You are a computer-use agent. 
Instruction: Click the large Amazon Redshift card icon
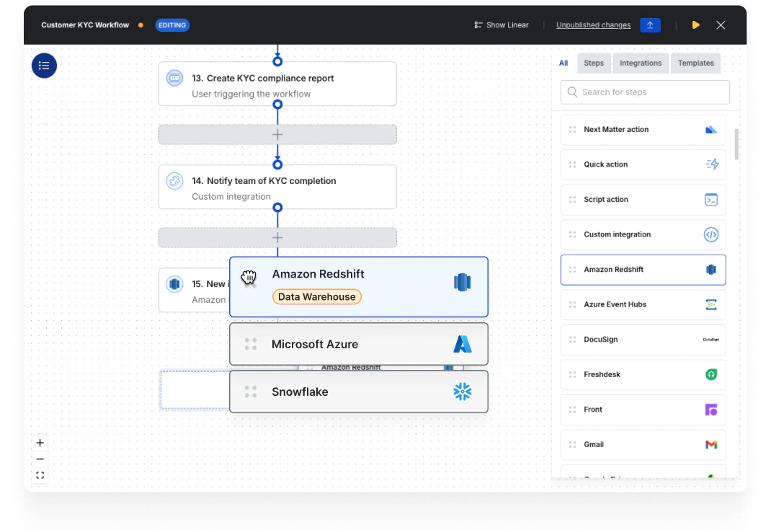pos(462,282)
